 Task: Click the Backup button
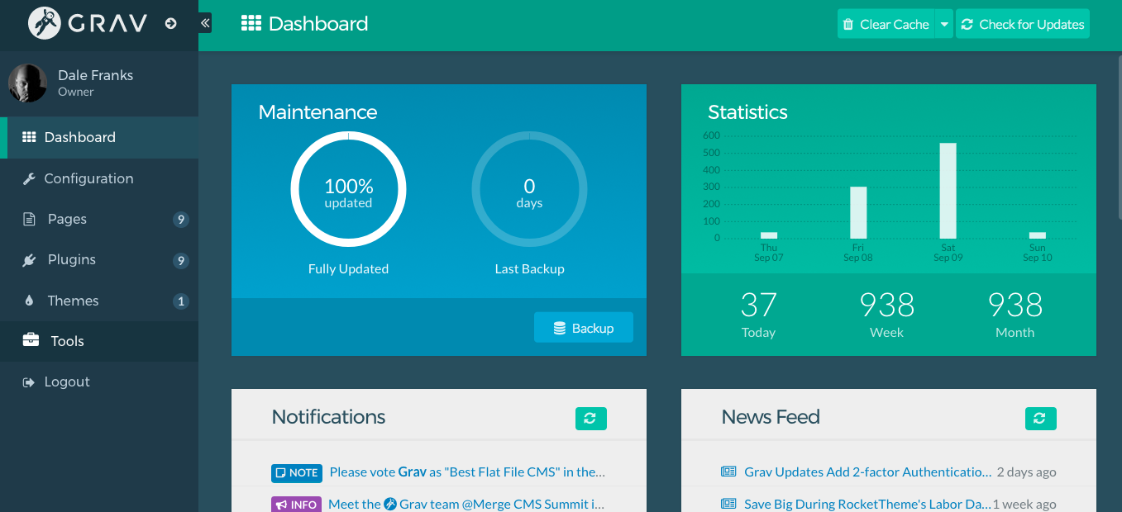click(584, 328)
